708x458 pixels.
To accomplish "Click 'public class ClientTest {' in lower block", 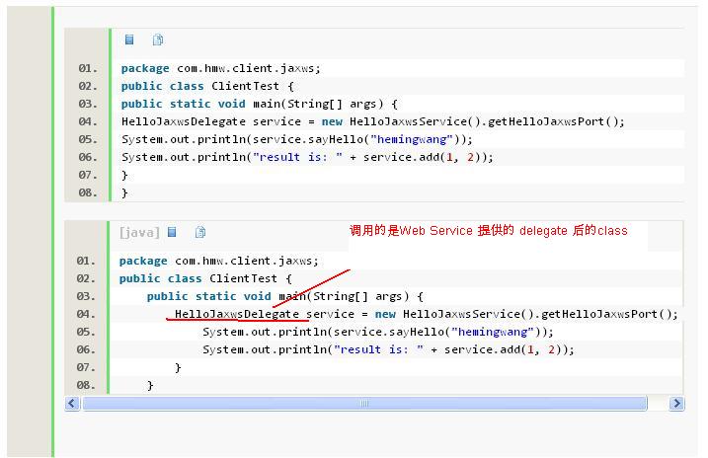I will pyautogui.click(x=206, y=279).
